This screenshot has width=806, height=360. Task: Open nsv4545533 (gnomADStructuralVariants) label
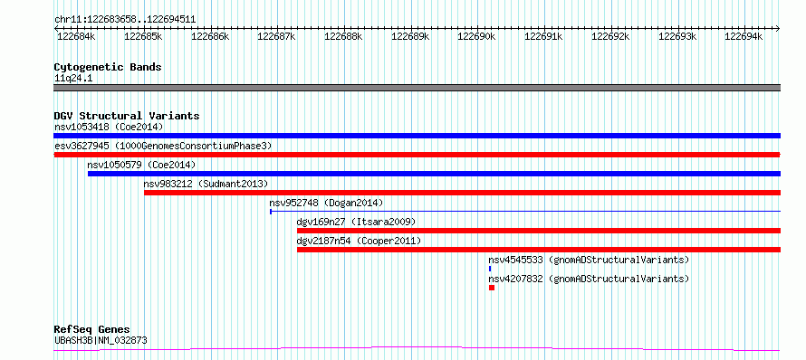(589, 260)
